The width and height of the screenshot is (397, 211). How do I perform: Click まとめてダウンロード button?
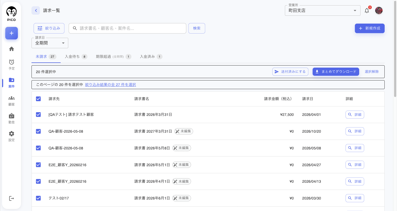click(x=336, y=72)
